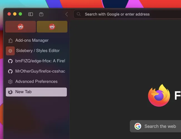
Task: Open the tab overview icon in the toolbar
Action: [x=41, y=14]
